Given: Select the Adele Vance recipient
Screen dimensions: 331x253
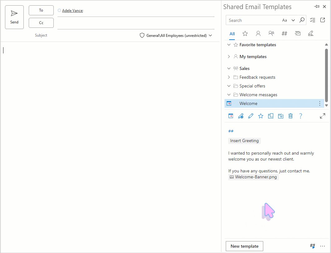Looking at the screenshot, I should [x=72, y=11].
